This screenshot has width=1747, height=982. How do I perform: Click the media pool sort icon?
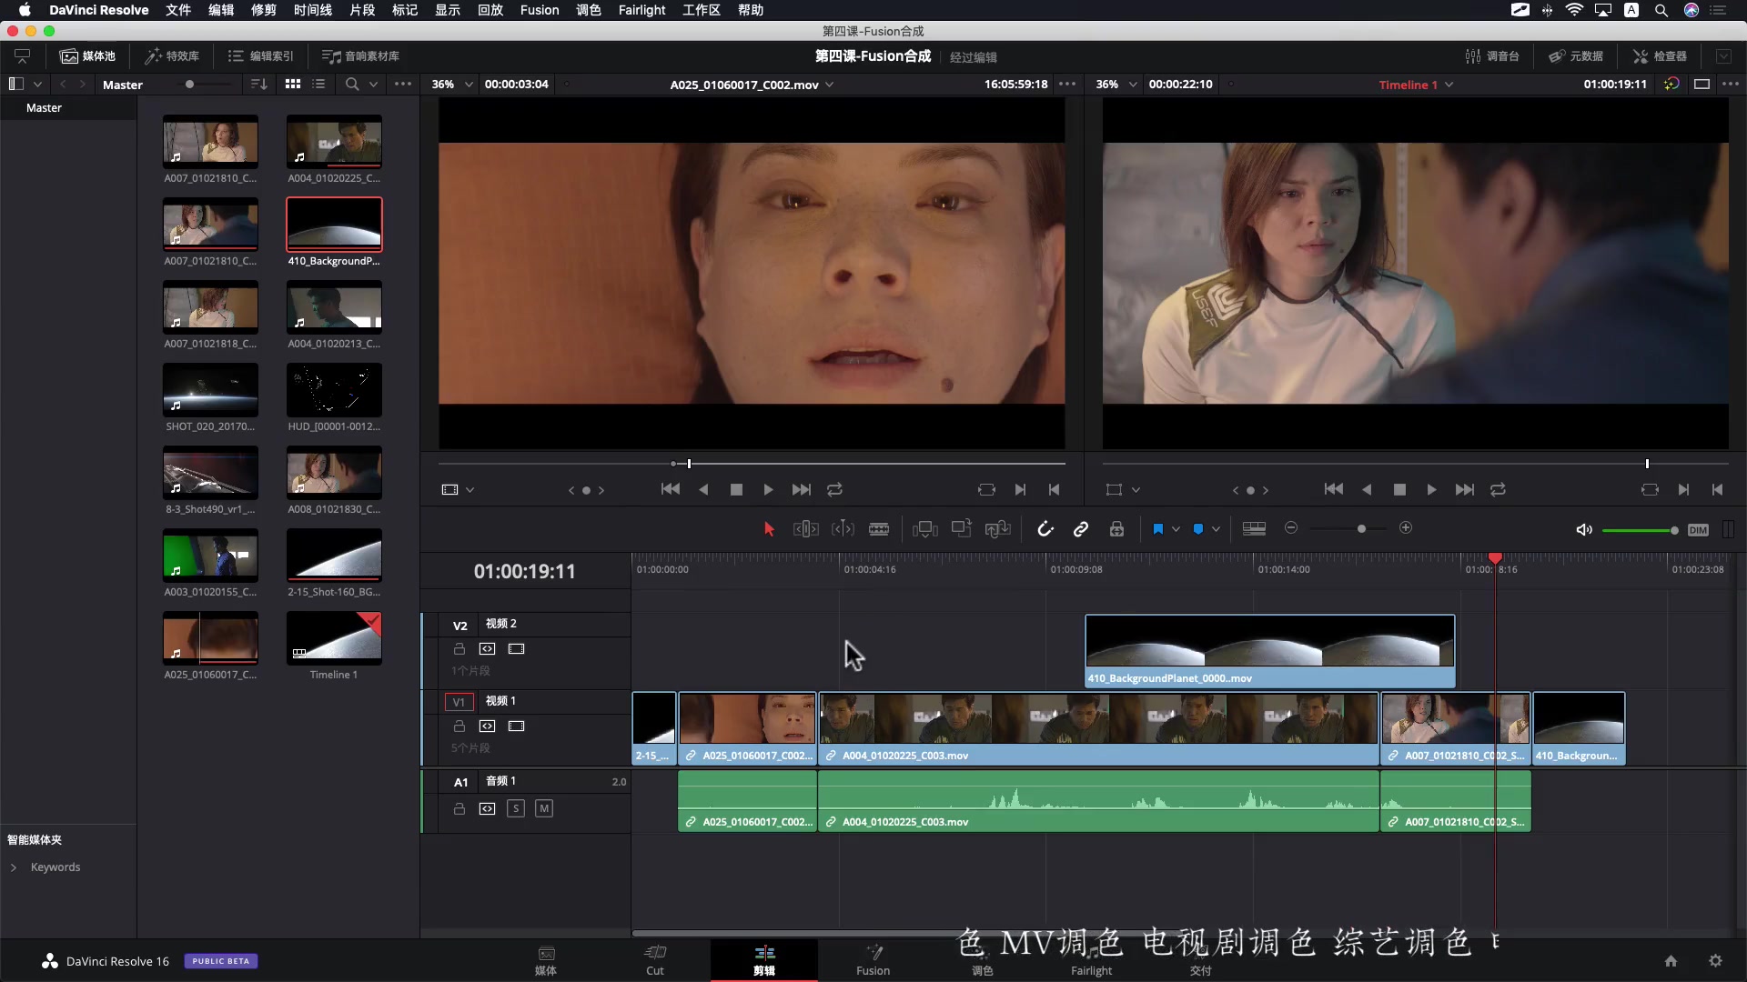tap(259, 85)
